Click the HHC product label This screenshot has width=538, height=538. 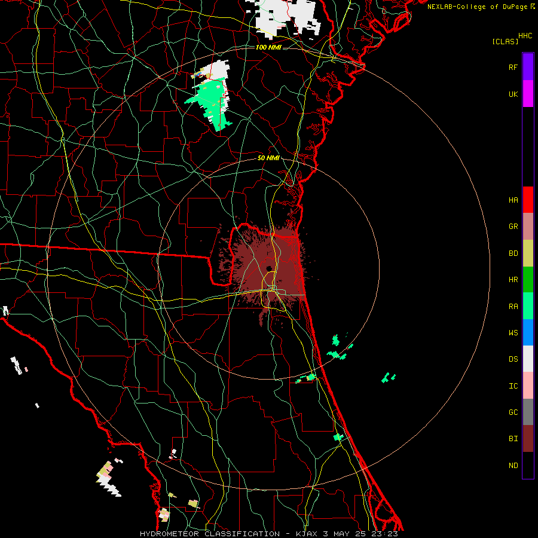point(525,36)
